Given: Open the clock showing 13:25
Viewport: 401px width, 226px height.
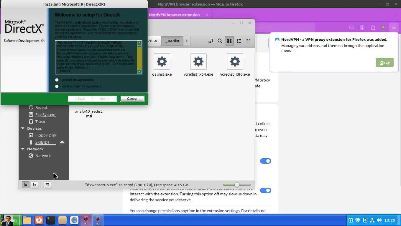Looking at the screenshot, I should tap(390, 220).
